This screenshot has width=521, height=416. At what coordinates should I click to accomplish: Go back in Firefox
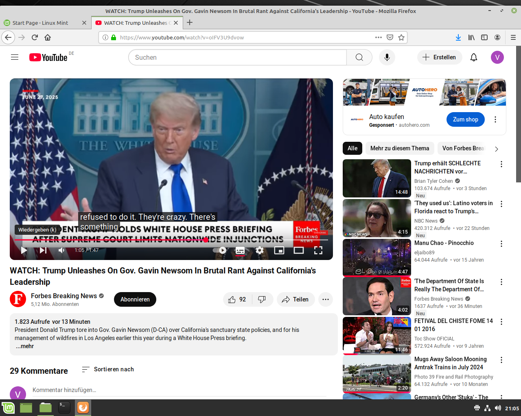(x=8, y=37)
